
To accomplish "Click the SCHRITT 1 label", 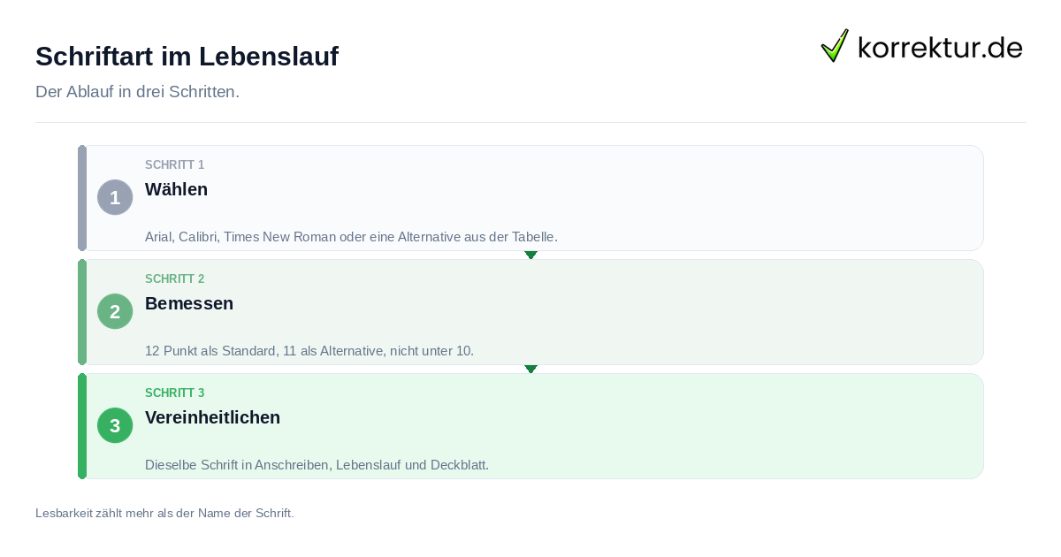I will point(174,164).
